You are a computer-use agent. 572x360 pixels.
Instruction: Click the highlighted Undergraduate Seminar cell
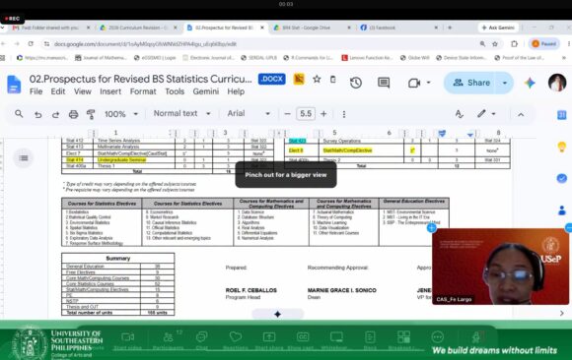134,159
